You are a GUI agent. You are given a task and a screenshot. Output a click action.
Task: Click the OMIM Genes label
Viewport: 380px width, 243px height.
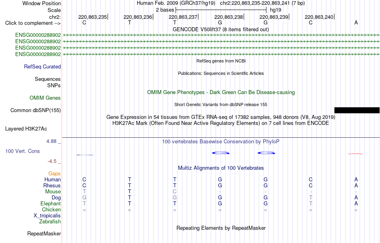(x=45, y=98)
